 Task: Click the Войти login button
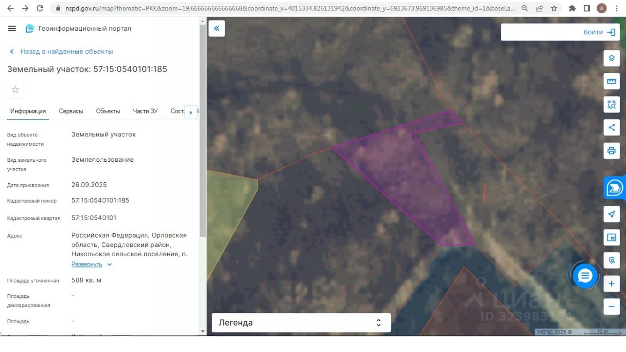[x=599, y=32]
